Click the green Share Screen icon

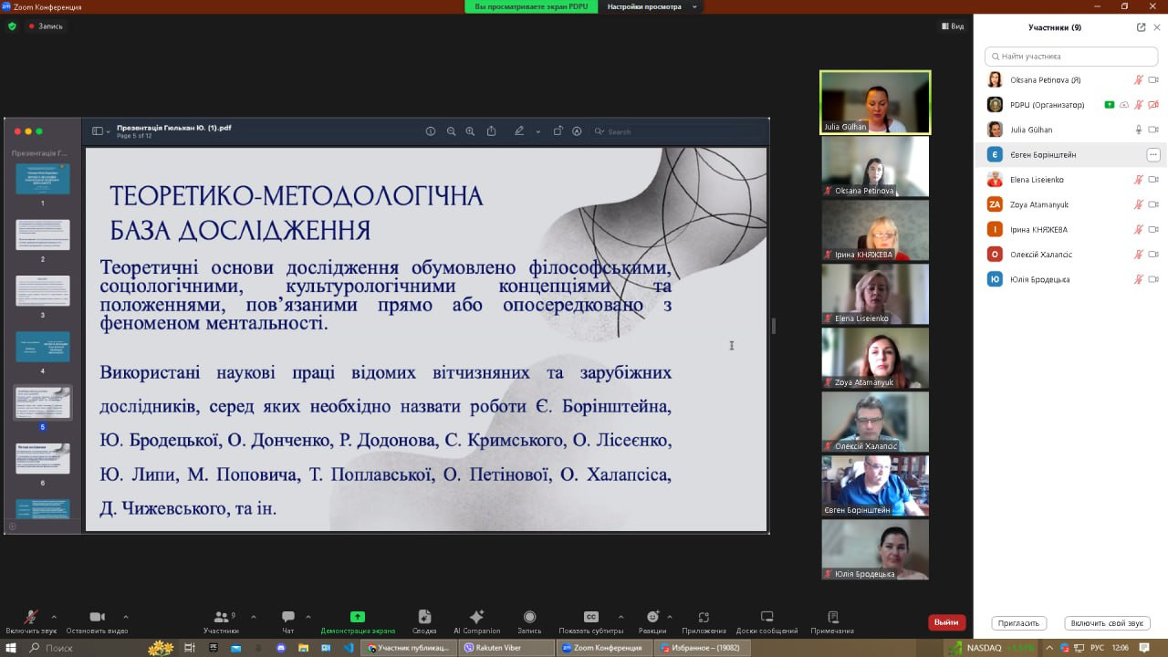[357, 618]
